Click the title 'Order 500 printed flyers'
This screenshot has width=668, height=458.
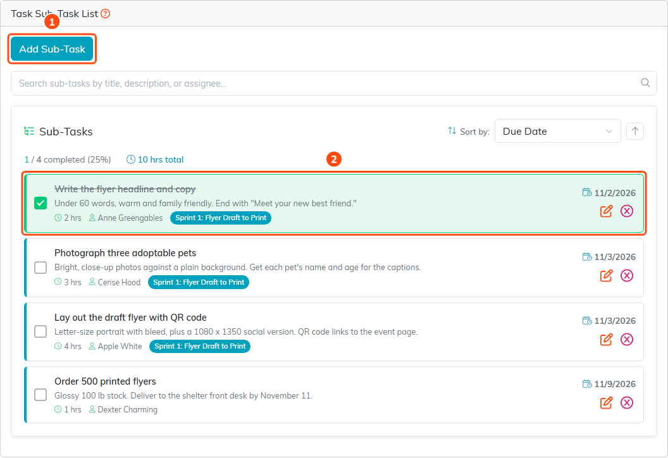click(x=105, y=381)
